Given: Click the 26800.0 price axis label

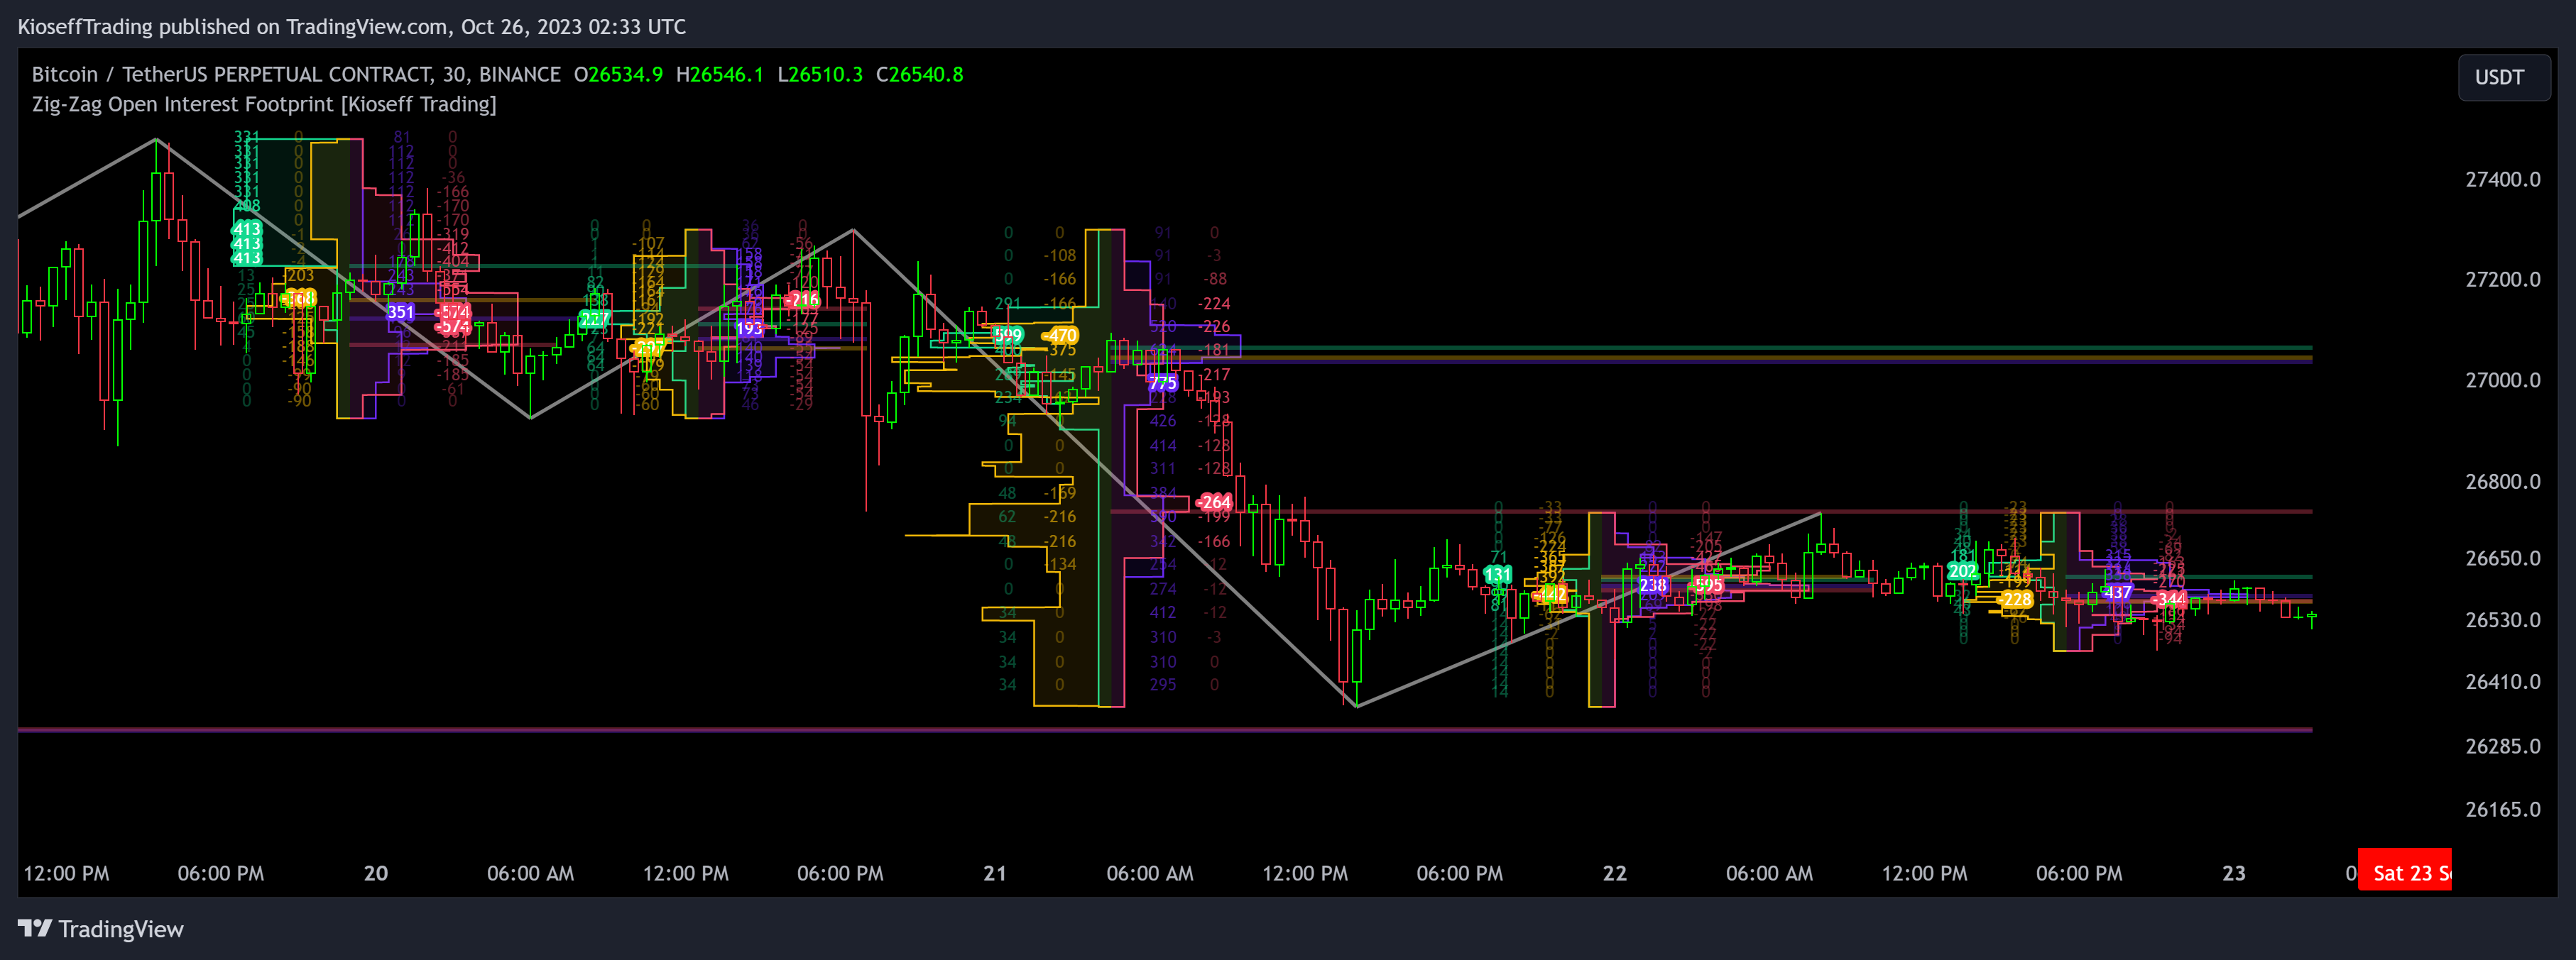Looking at the screenshot, I should [2503, 482].
